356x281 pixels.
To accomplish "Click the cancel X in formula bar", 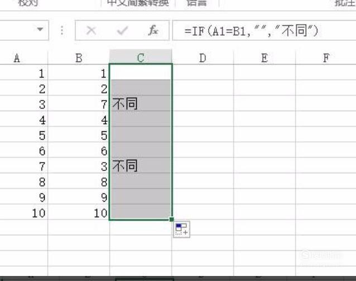I will pos(92,31).
